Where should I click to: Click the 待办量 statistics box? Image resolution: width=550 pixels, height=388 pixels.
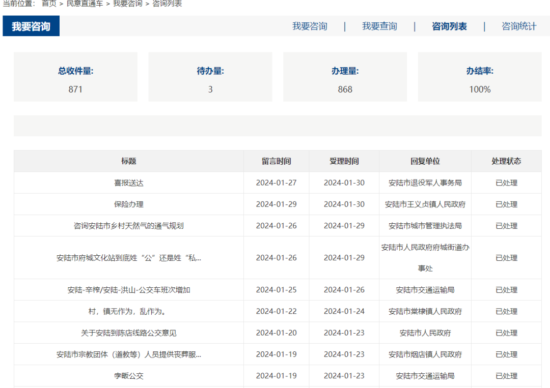pyautogui.click(x=210, y=77)
